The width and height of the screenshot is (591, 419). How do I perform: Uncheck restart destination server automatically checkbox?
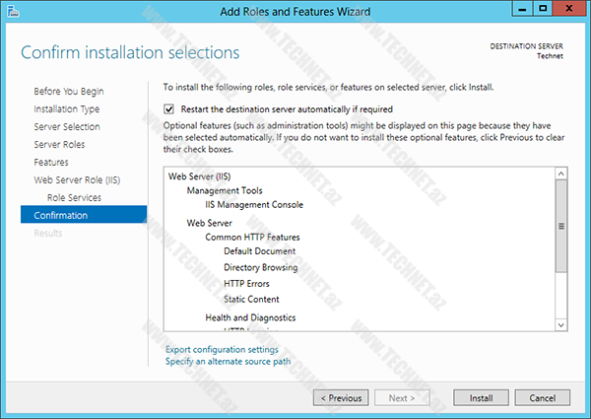[x=169, y=109]
